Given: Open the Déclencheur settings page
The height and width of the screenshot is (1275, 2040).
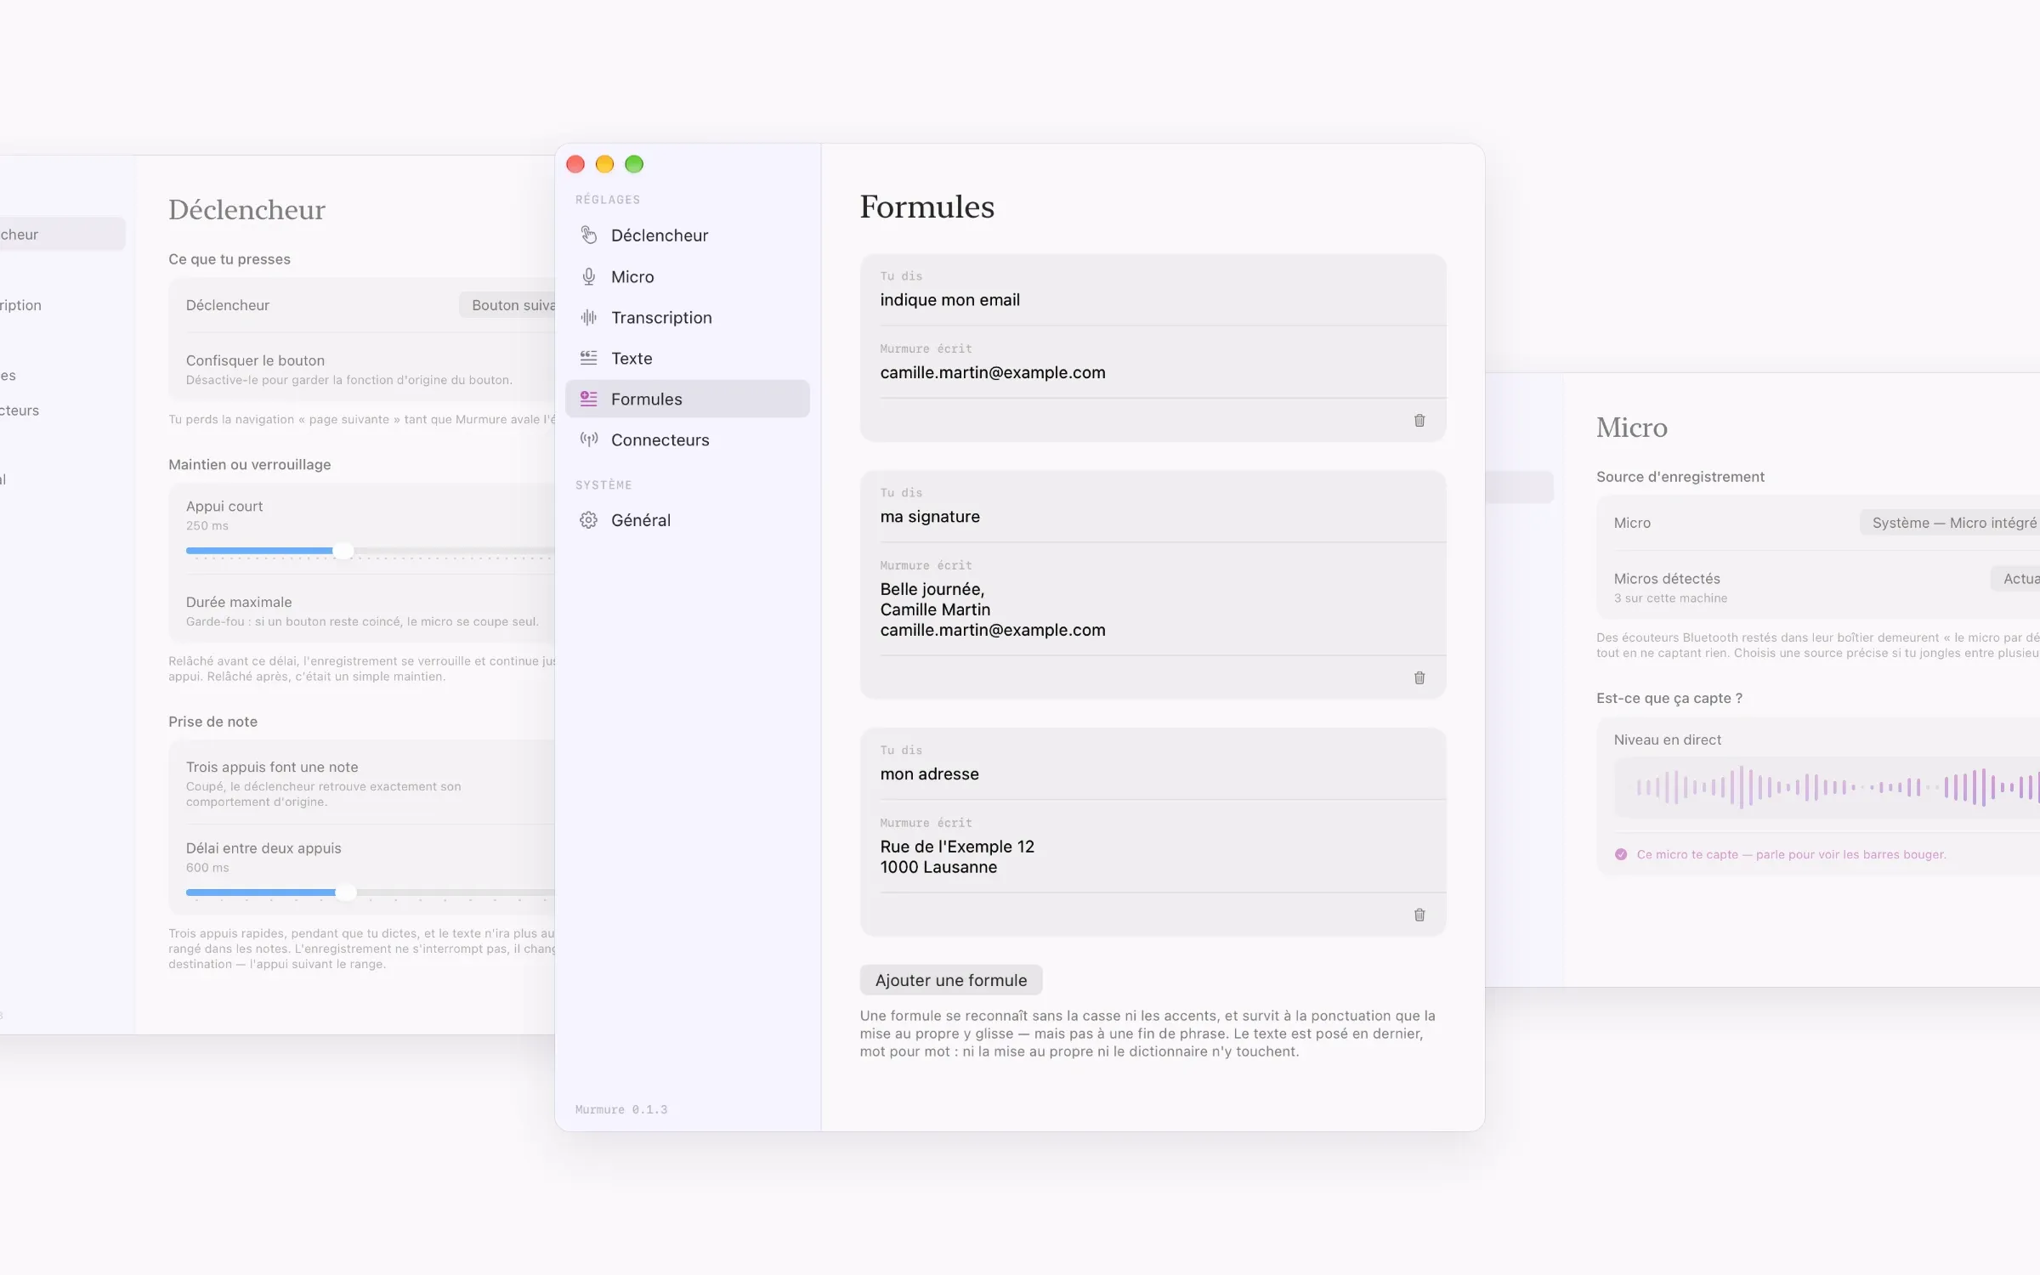Looking at the screenshot, I should coord(688,235).
